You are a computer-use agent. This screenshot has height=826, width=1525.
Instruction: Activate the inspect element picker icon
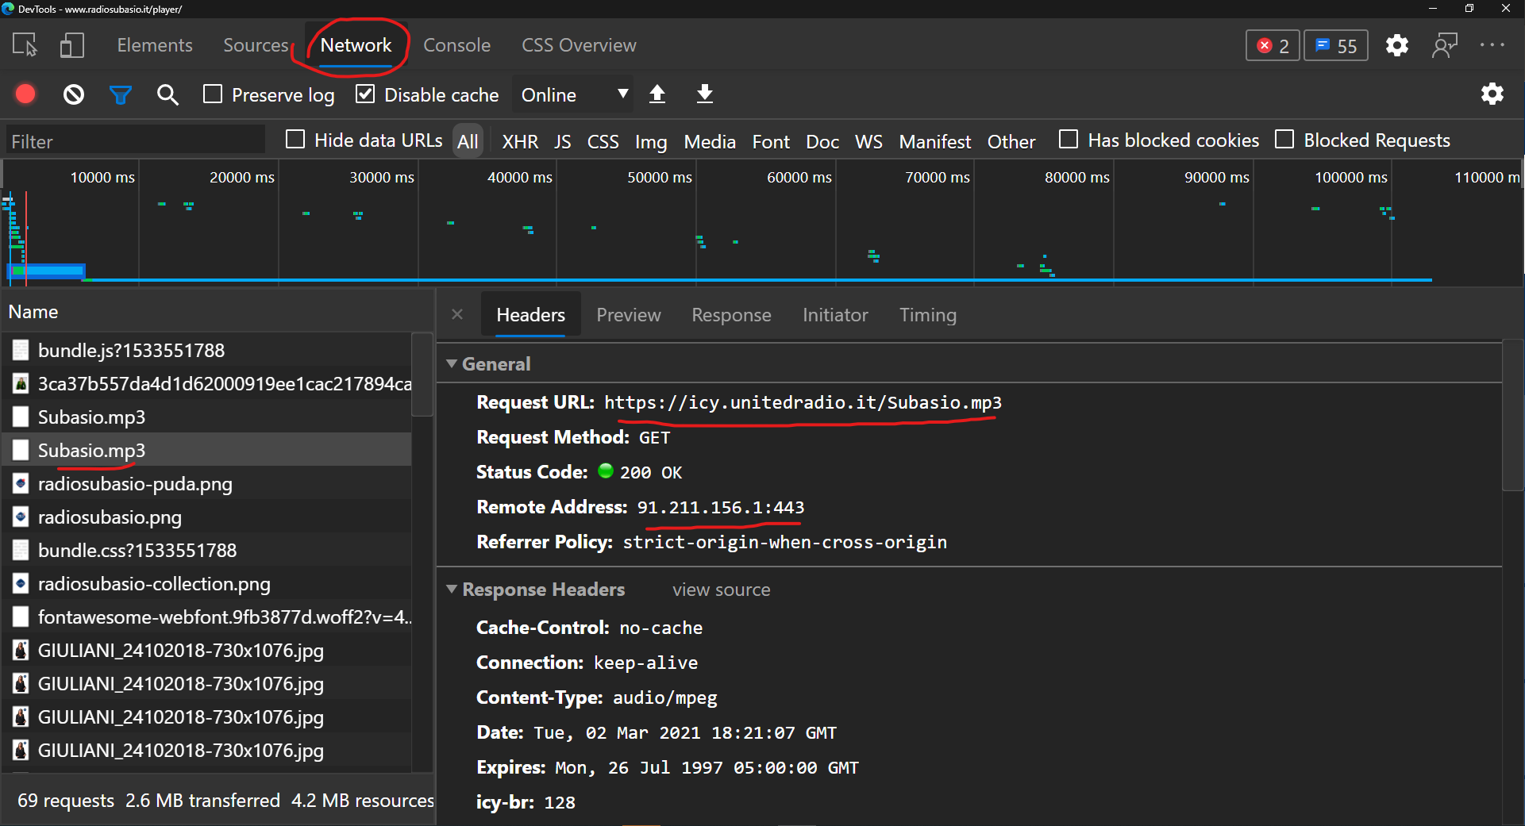click(x=25, y=45)
